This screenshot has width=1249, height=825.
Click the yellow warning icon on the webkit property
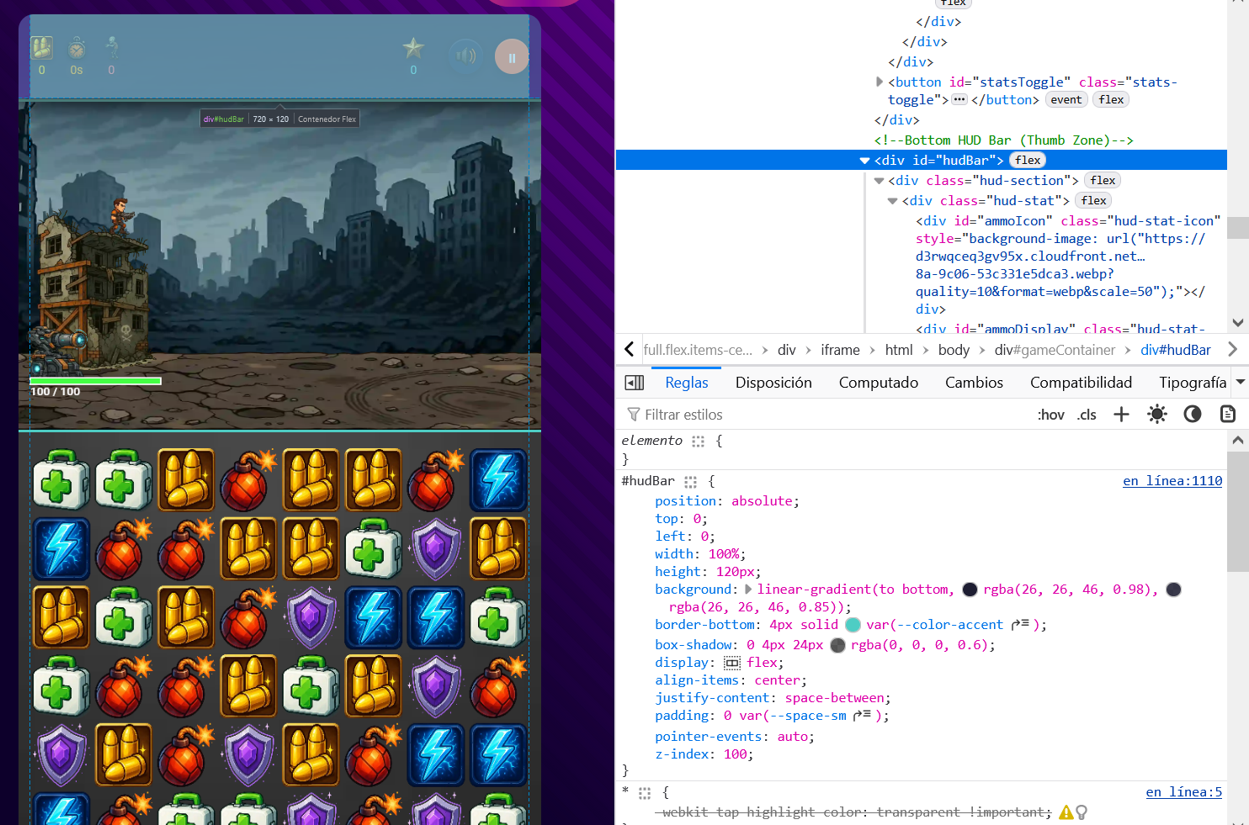[1066, 812]
